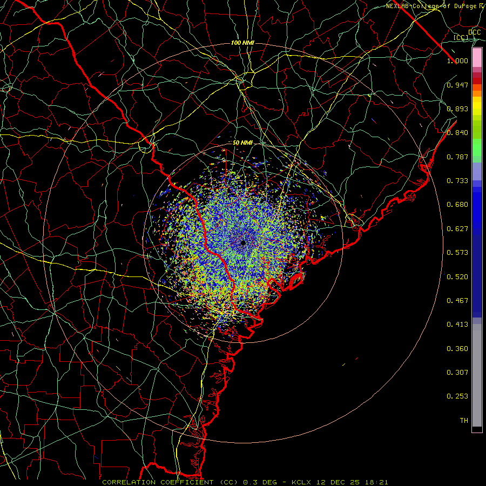Click the "0.3 DEG" elevation angle text
486x486 pixels.
260,482
